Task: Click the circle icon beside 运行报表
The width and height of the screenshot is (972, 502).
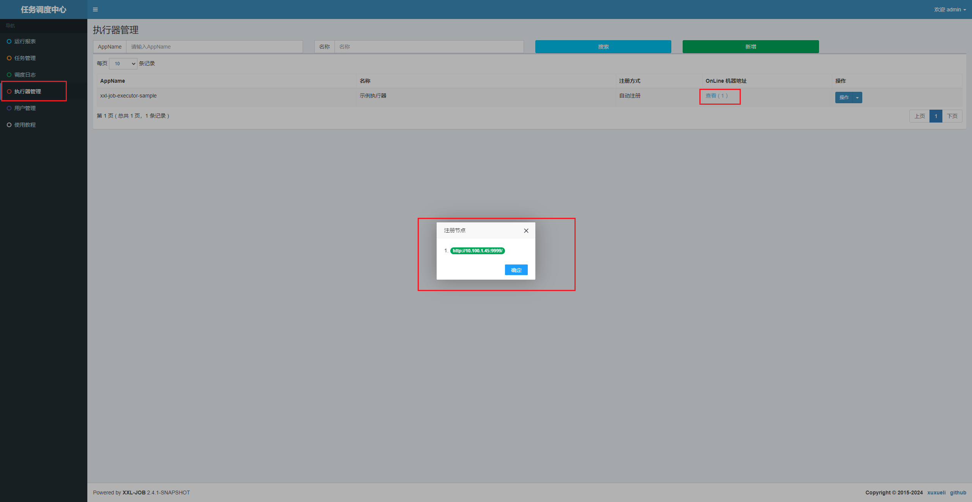Action: coord(9,41)
